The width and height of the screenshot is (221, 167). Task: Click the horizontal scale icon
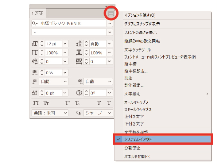pyautogui.click(x=79, y=52)
